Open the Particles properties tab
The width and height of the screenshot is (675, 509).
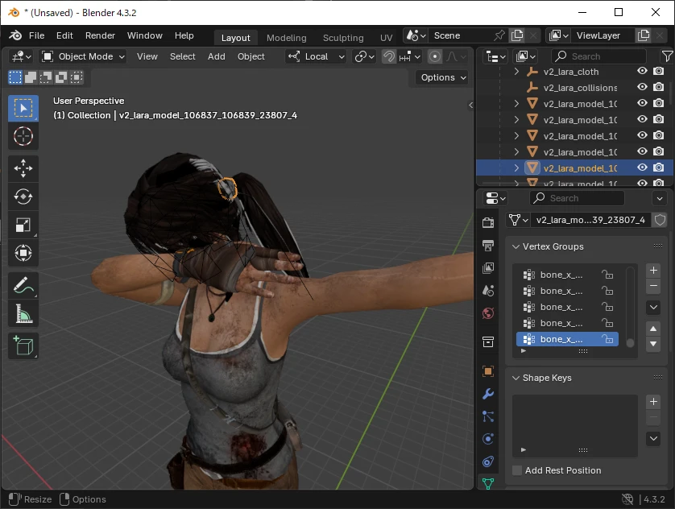point(488,416)
